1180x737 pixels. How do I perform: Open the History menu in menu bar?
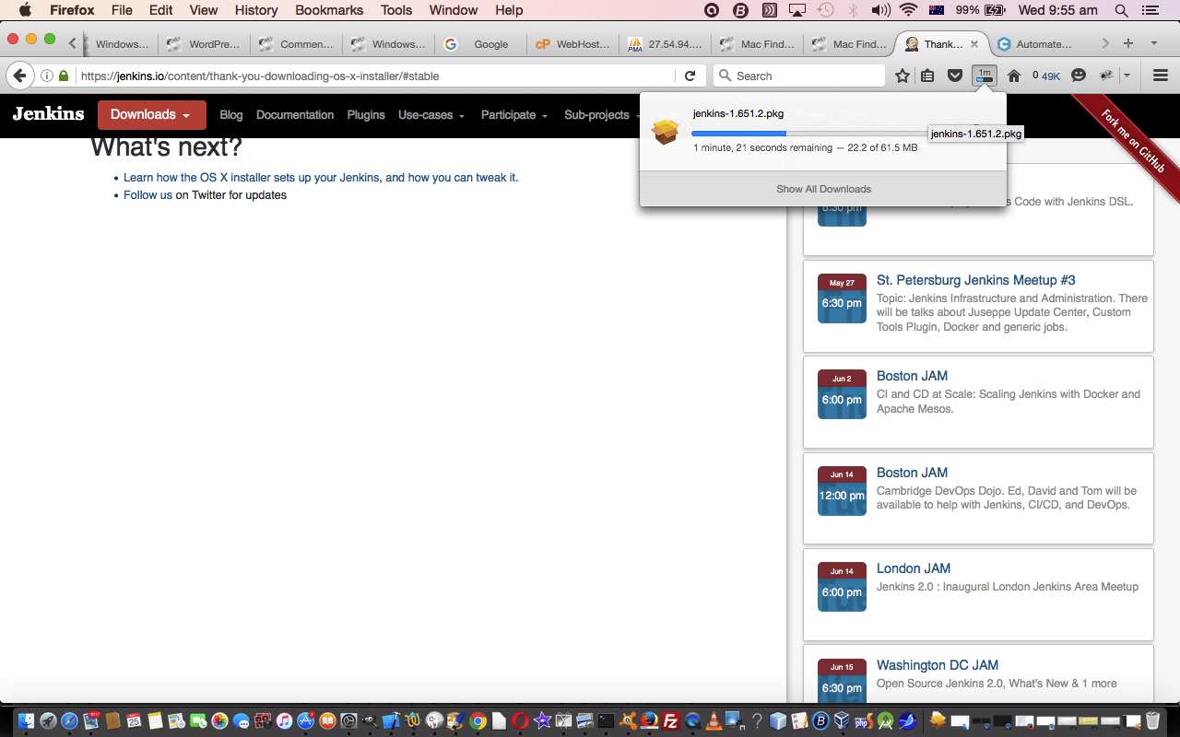[256, 10]
